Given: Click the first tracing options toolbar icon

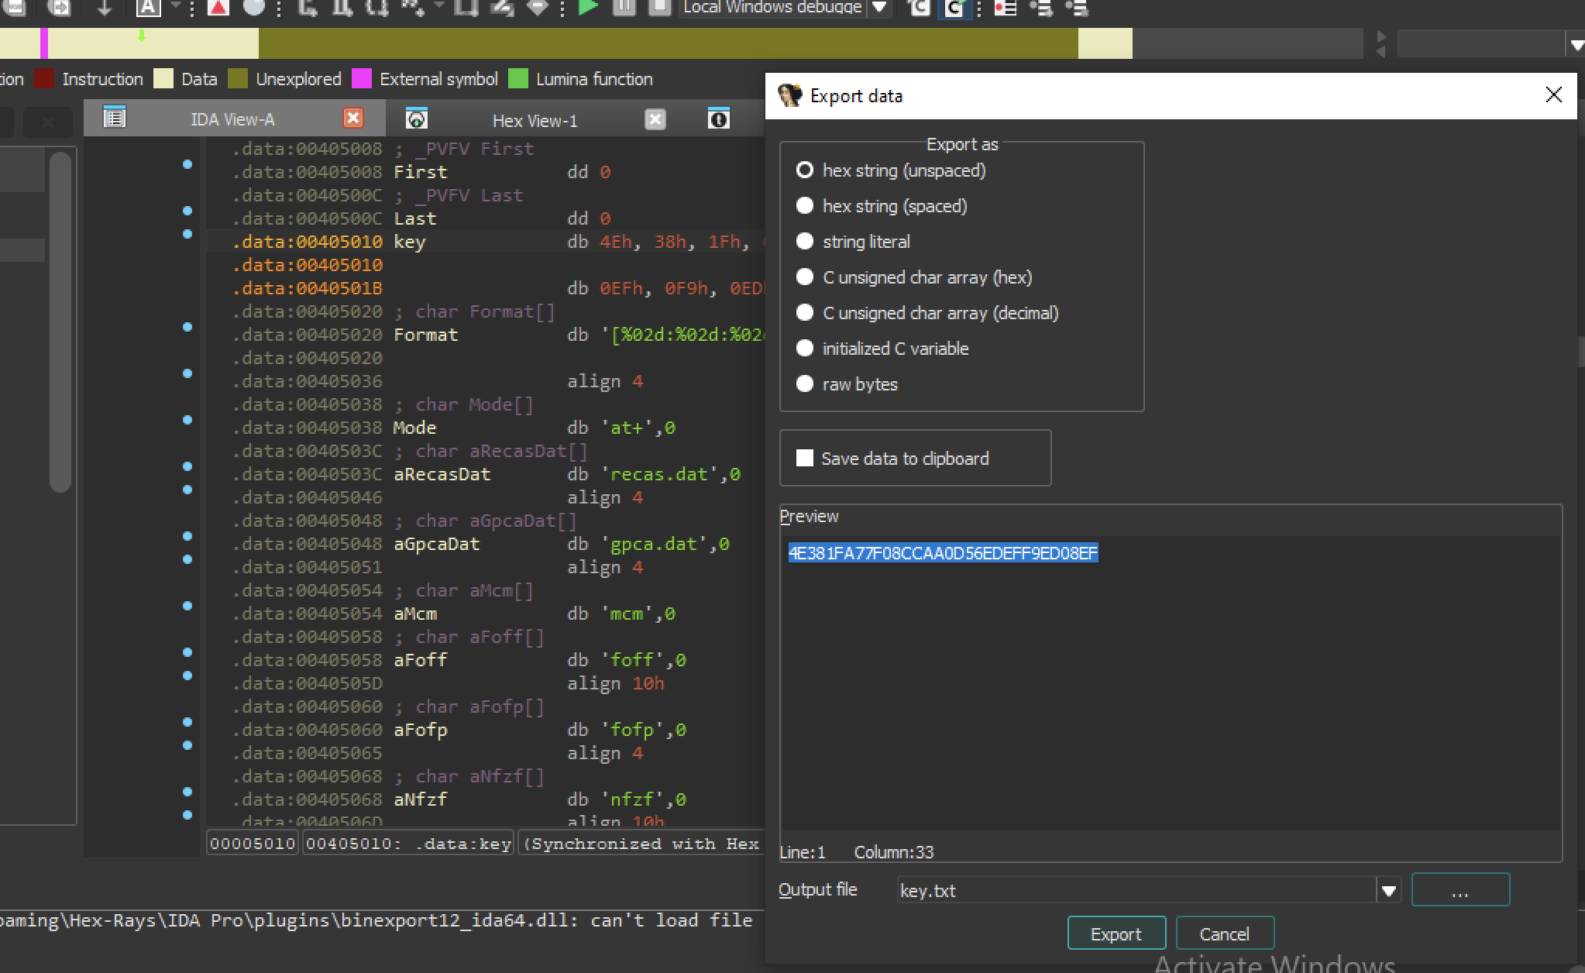Looking at the screenshot, I should (x=1042, y=8).
